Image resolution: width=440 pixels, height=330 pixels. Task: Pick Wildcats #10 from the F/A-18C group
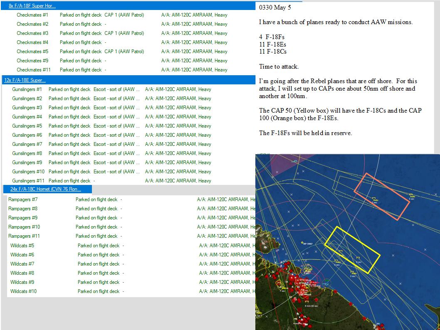(x=23, y=291)
